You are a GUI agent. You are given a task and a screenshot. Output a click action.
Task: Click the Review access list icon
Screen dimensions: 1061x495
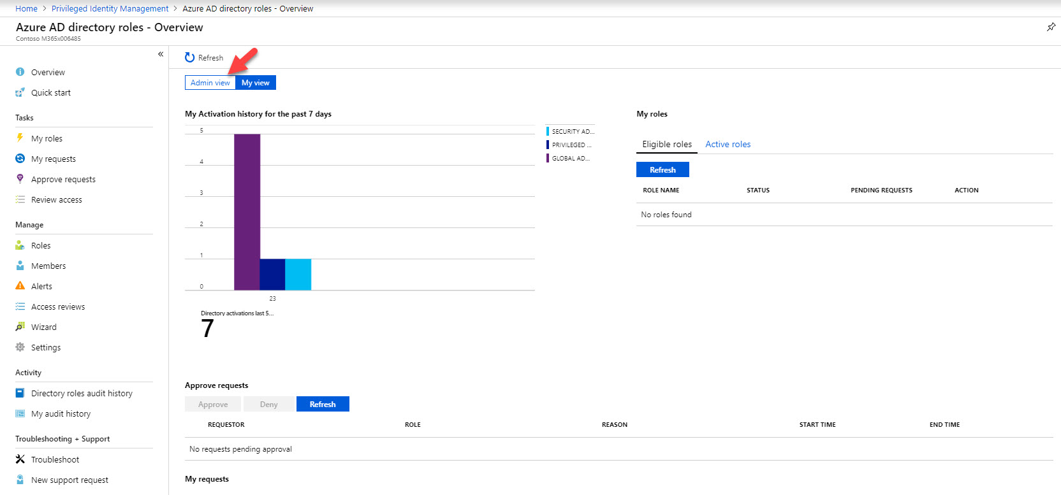pos(20,199)
